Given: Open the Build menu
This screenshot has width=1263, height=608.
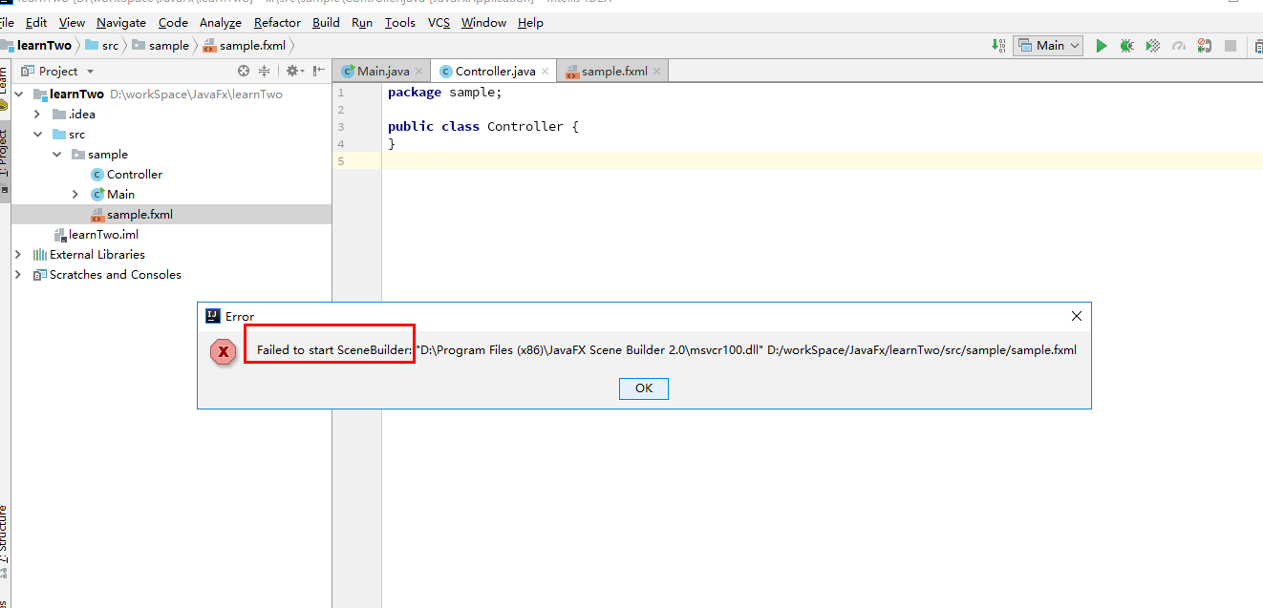Looking at the screenshot, I should pyautogui.click(x=326, y=22).
